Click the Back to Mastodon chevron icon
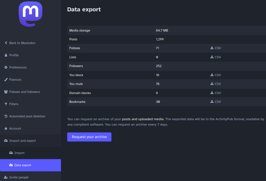This screenshot has height=181, width=266. (x=6, y=43)
